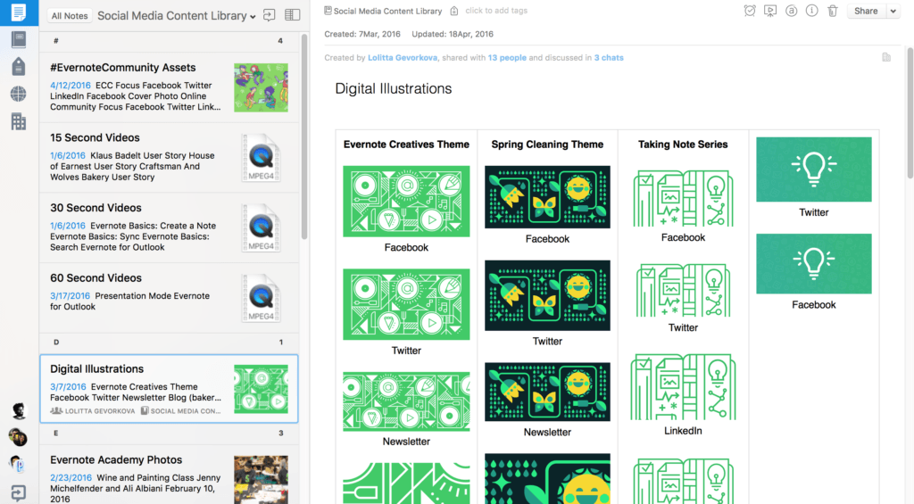The image size is (914, 504).
Task: Start presentation mode icon
Action: pyautogui.click(x=770, y=11)
